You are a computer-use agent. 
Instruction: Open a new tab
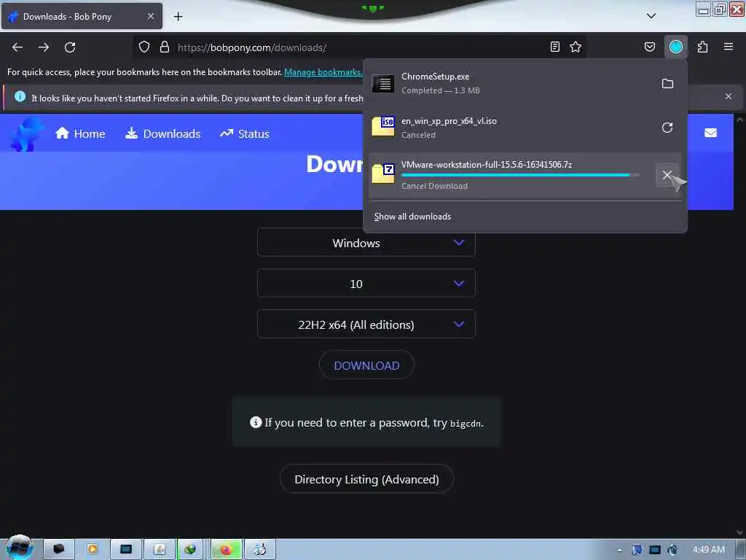(x=178, y=17)
